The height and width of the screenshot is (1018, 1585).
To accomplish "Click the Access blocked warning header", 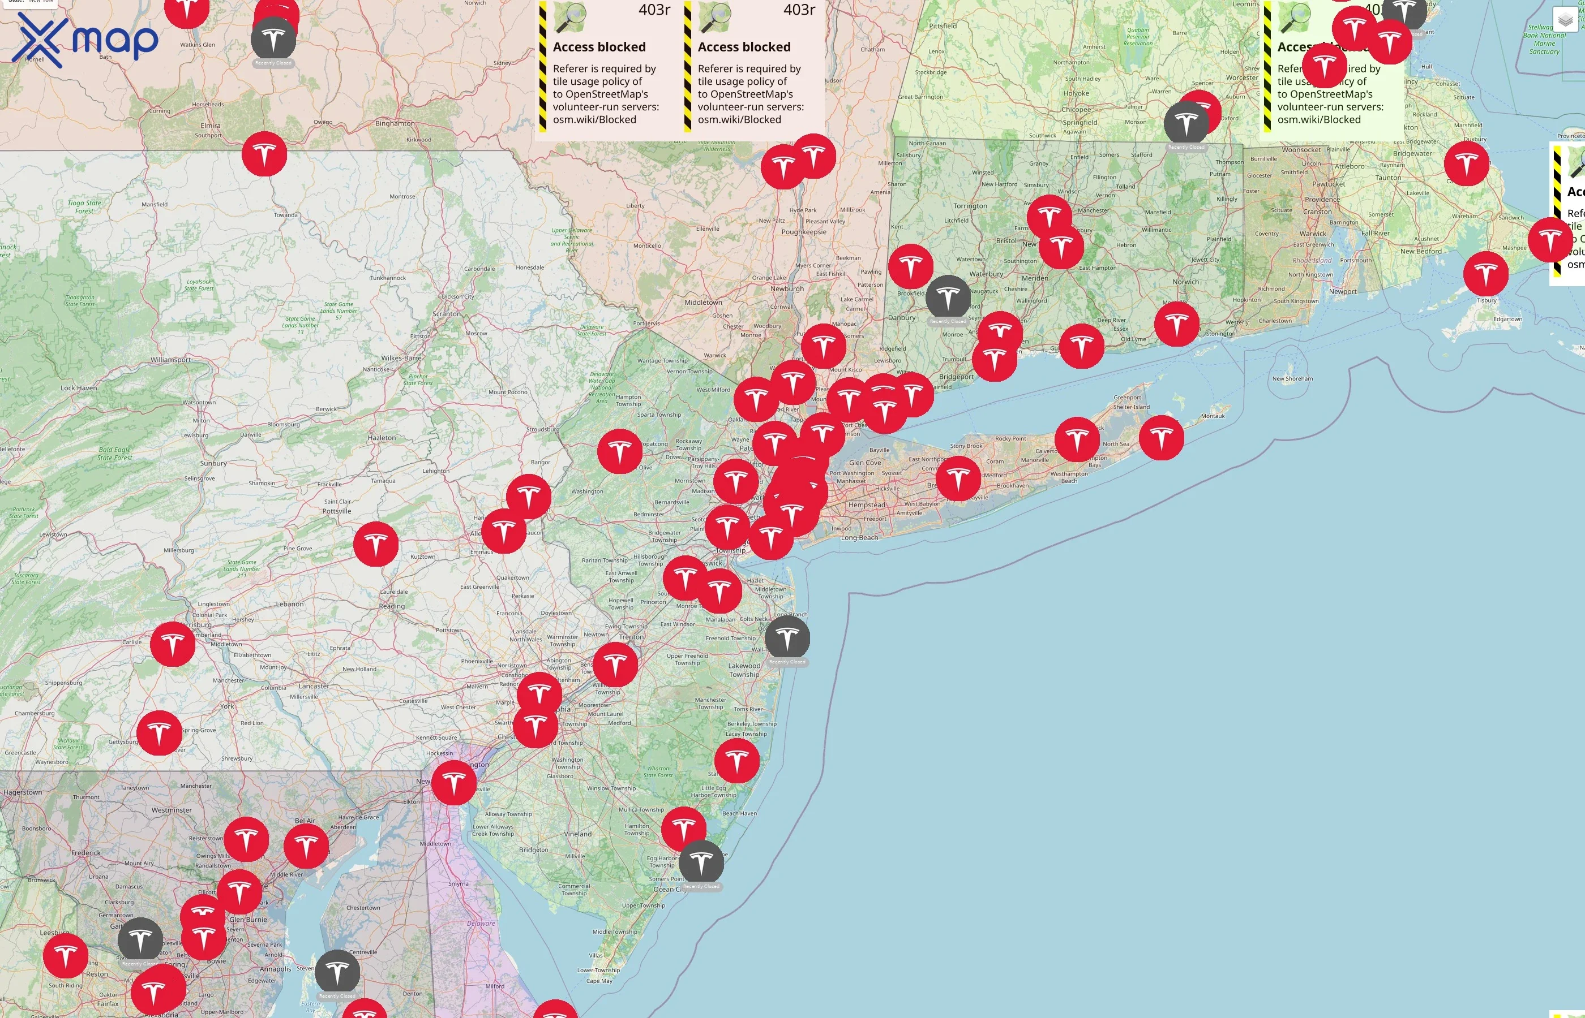I will point(599,47).
